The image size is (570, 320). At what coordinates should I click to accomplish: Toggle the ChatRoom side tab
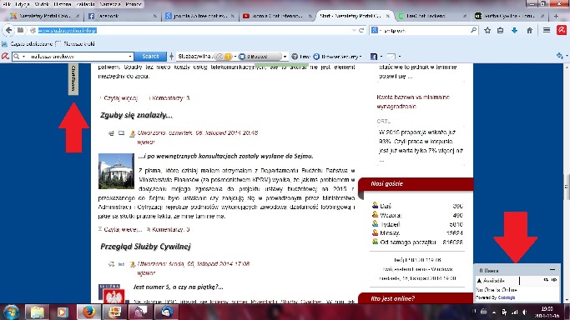point(73,78)
